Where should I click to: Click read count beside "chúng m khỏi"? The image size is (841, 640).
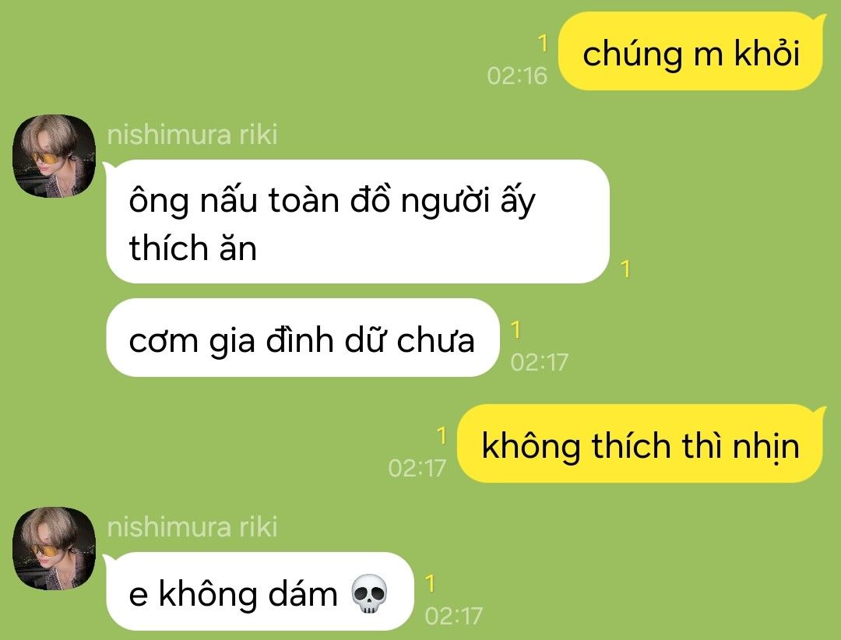coord(543,43)
